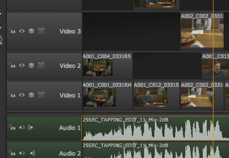The width and height of the screenshot is (229, 158).
Task: Hide the Video 3 track with eye icon
Action: coord(22,31)
